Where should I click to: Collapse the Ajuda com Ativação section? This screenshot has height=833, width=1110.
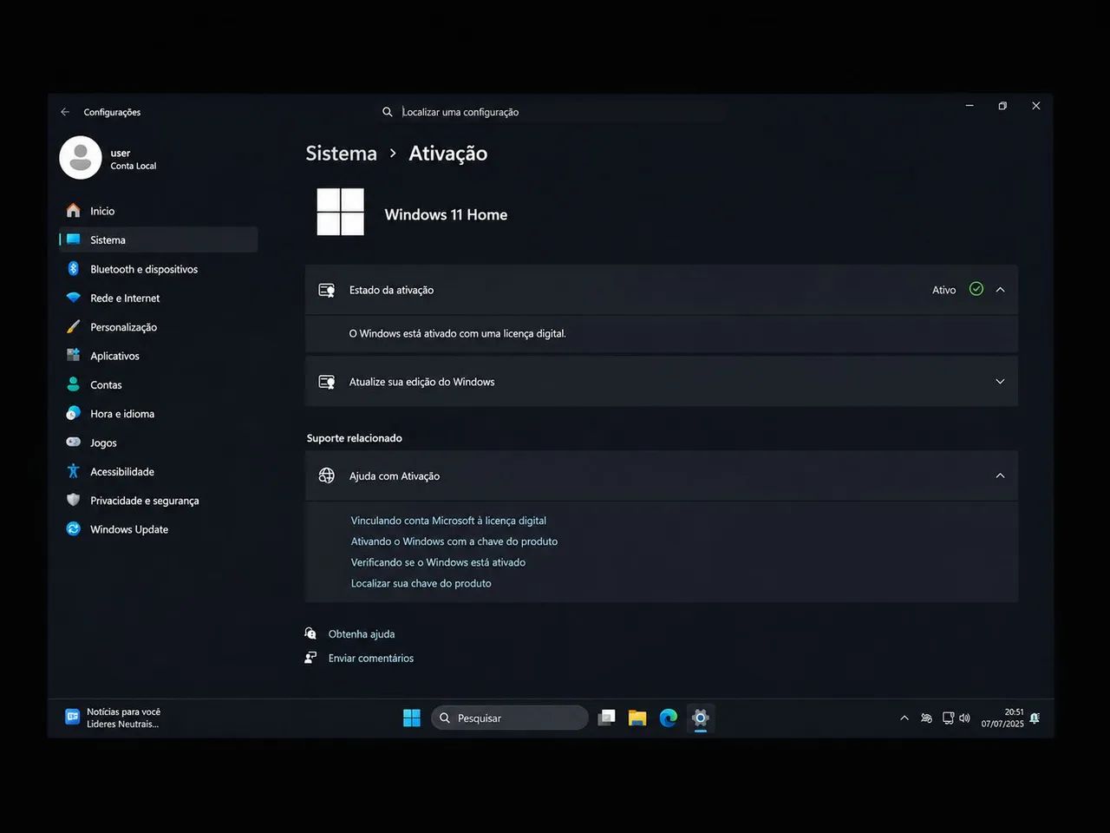click(x=1000, y=476)
